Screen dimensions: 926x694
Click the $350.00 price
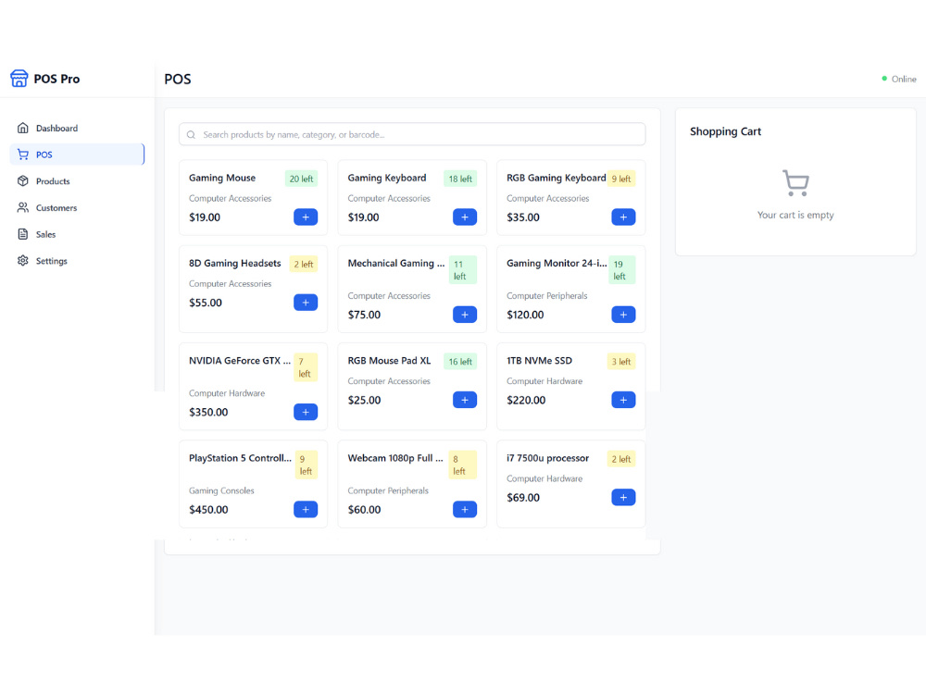point(208,413)
